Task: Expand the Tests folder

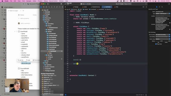Action: [x=42, y=63]
